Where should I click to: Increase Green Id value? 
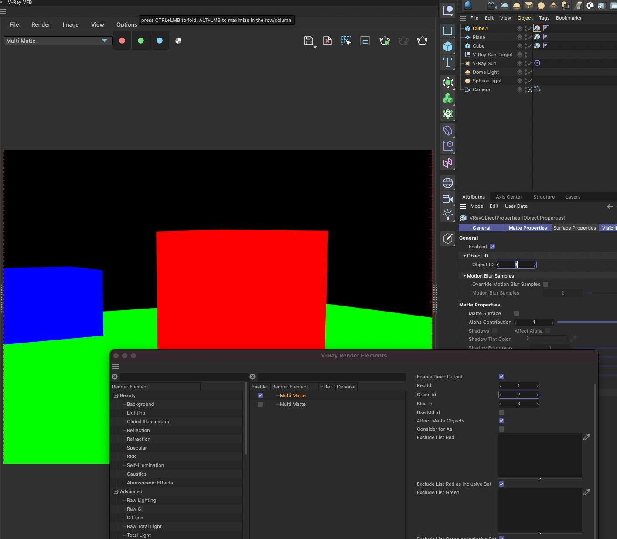pyautogui.click(x=537, y=395)
